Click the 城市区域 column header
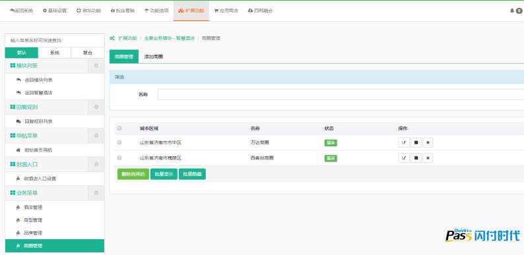 pos(149,128)
